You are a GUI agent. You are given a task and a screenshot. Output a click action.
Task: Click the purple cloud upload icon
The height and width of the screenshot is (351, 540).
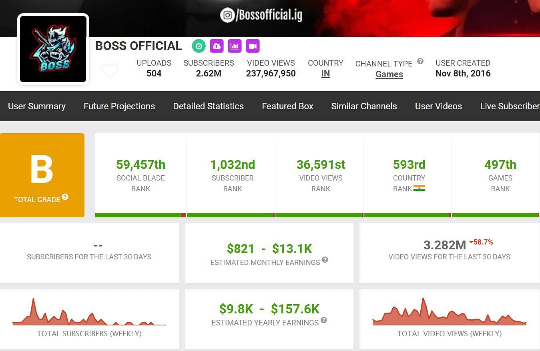pos(217,46)
